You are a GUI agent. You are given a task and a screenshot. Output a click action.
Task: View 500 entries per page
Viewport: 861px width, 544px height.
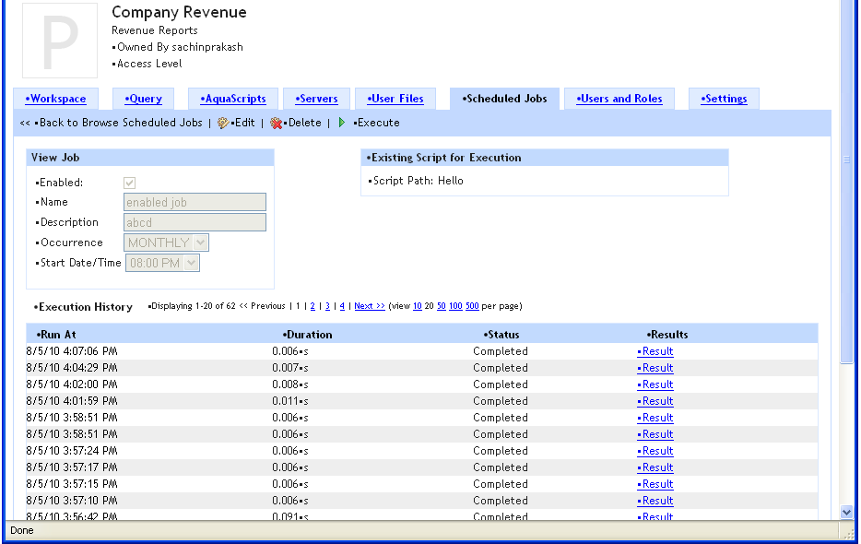tap(472, 306)
